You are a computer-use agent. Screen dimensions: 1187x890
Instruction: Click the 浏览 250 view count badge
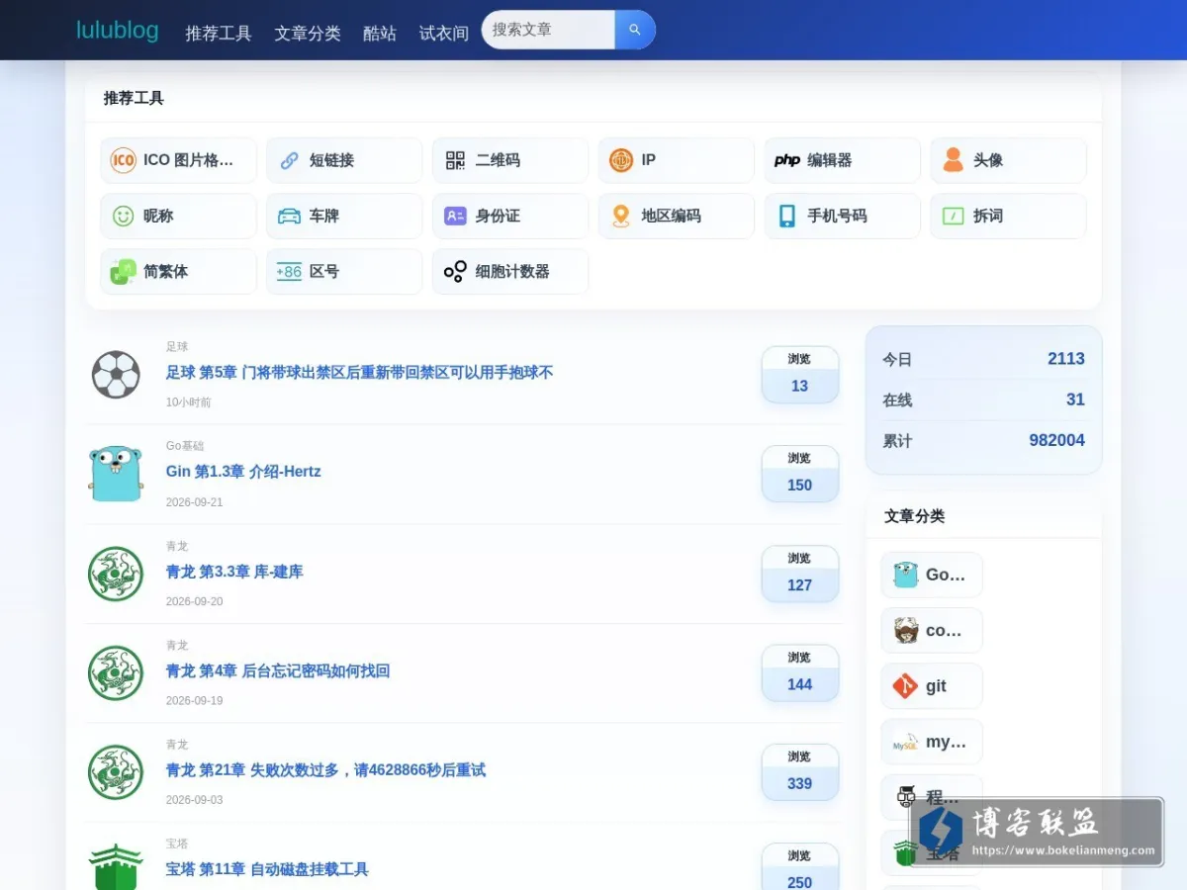[800, 867]
